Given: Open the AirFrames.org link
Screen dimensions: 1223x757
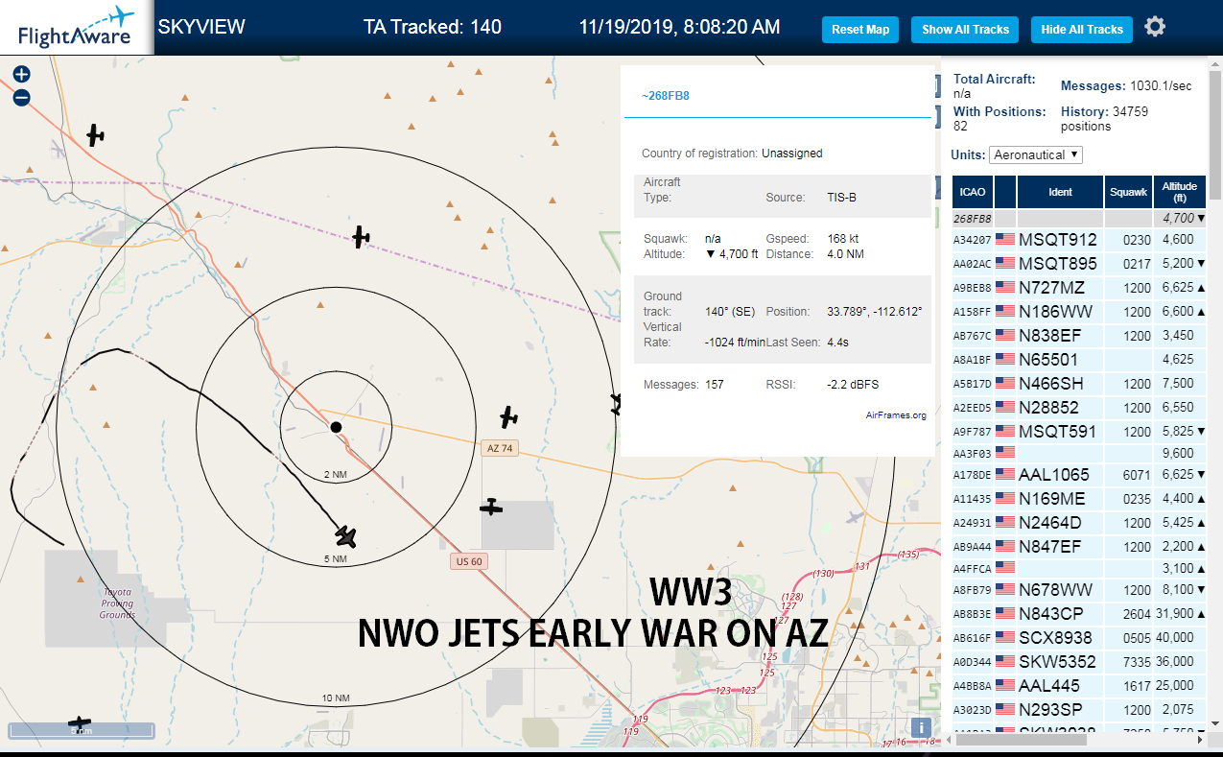Looking at the screenshot, I should coord(896,415).
